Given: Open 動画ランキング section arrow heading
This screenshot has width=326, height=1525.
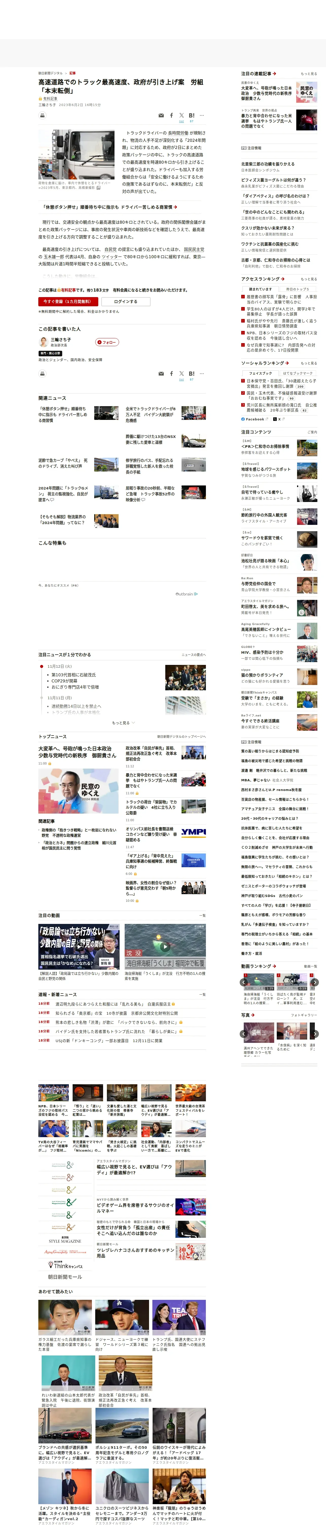Looking at the screenshot, I should click(x=258, y=966).
